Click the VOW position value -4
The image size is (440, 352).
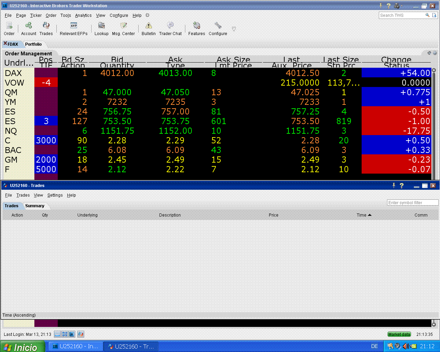[x=46, y=82]
